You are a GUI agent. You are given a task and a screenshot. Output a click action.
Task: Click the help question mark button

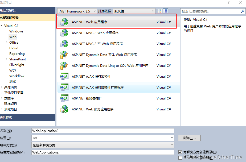[229, 2]
